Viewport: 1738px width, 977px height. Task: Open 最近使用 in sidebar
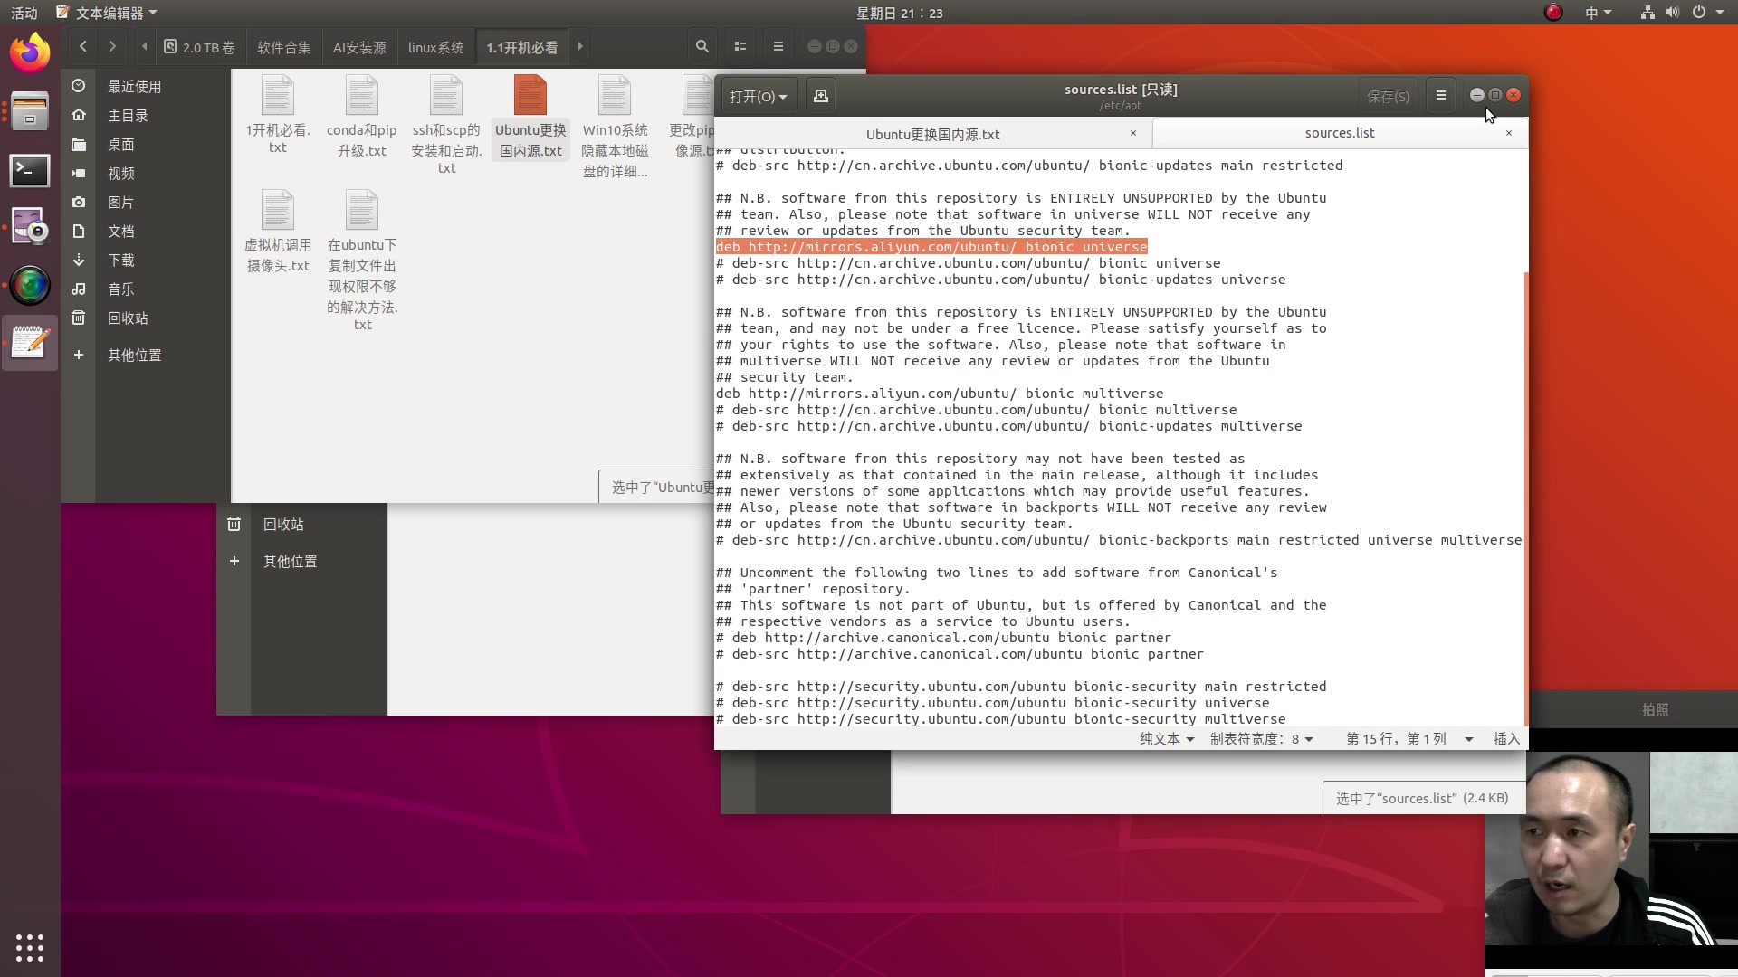(x=134, y=86)
